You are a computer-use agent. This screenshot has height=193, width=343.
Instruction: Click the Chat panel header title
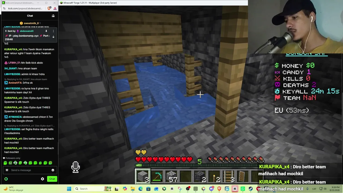click(30, 16)
